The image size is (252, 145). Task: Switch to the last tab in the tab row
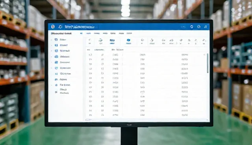(129, 33)
